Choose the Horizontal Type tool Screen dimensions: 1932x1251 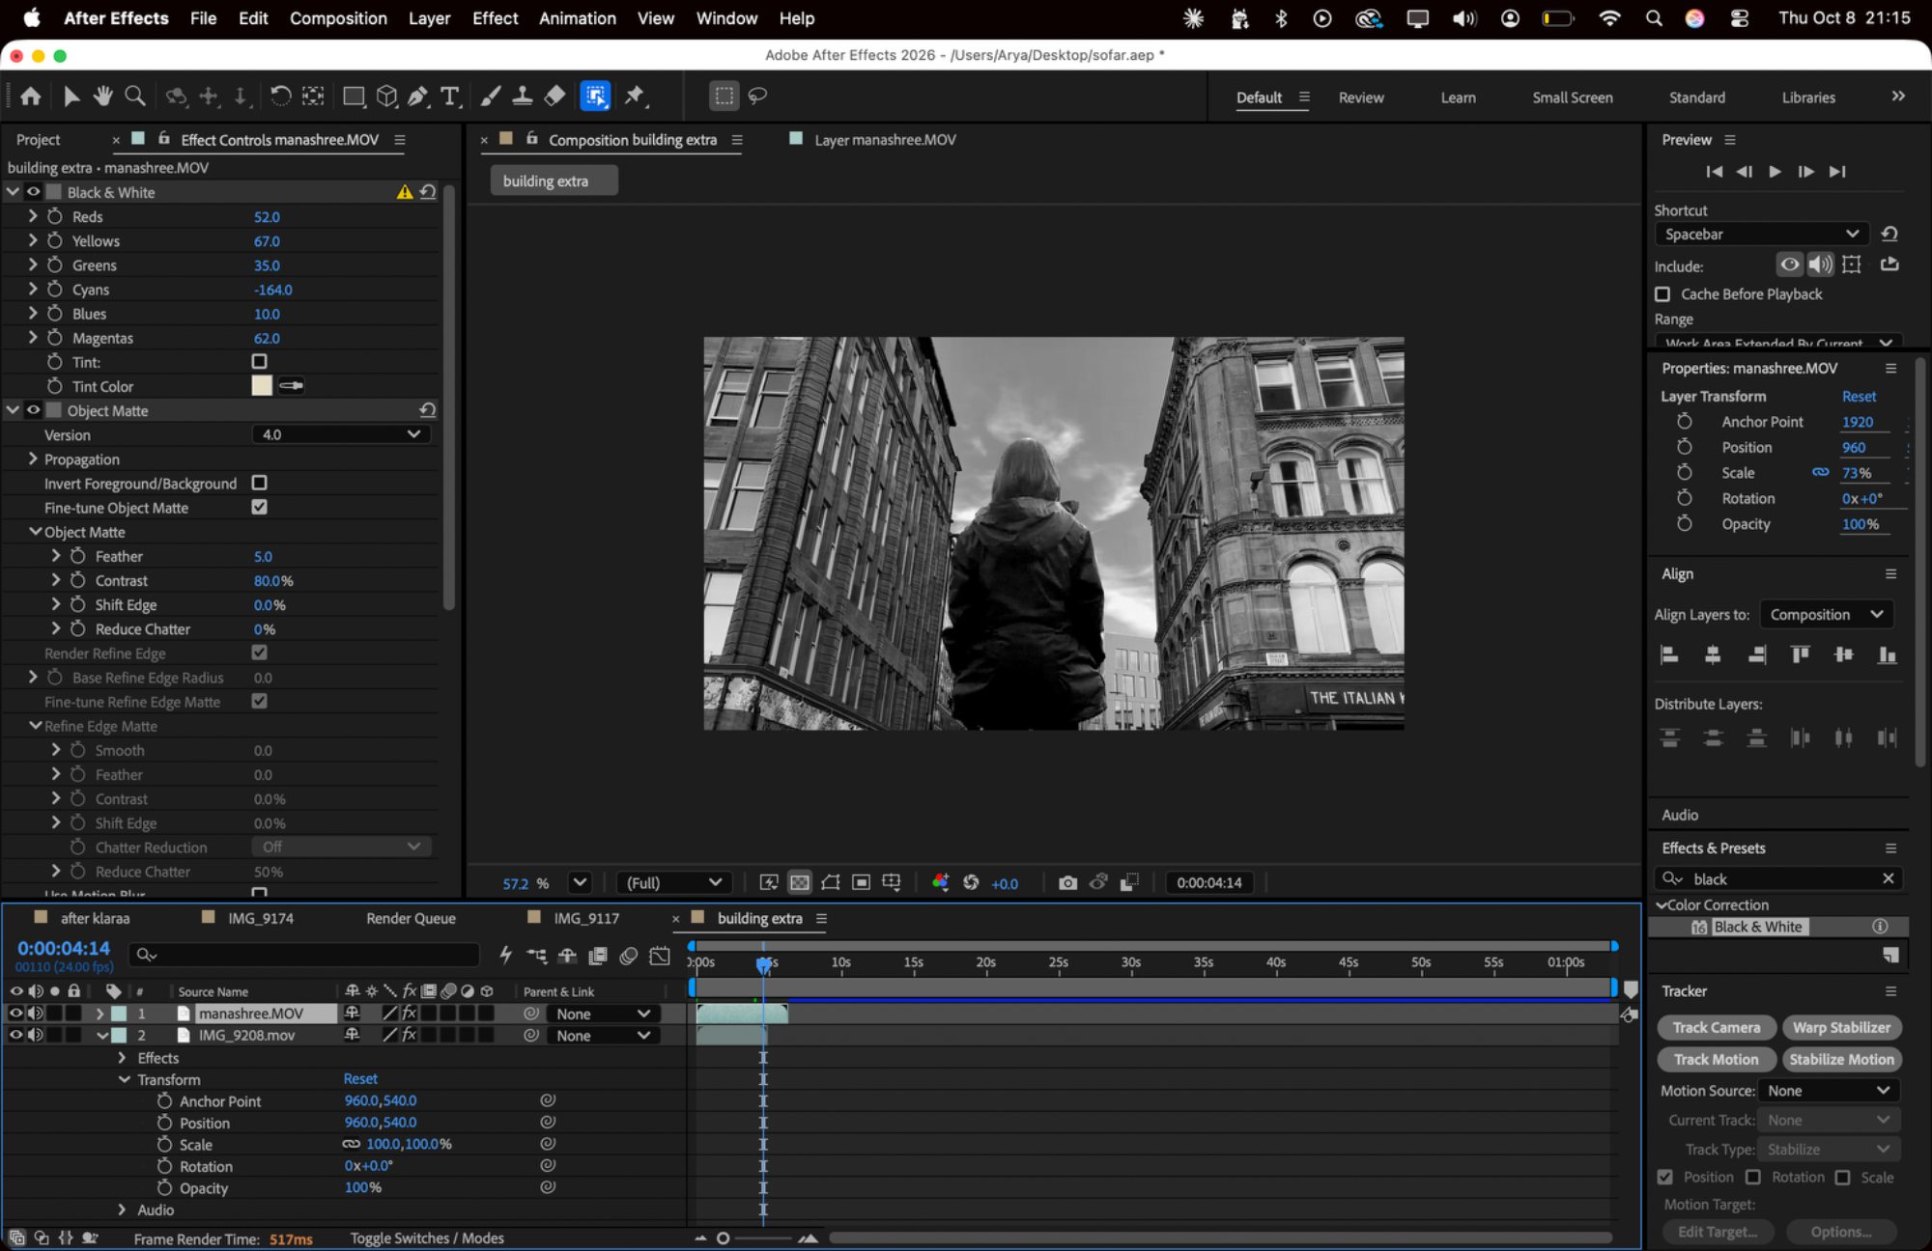pyautogui.click(x=450, y=96)
